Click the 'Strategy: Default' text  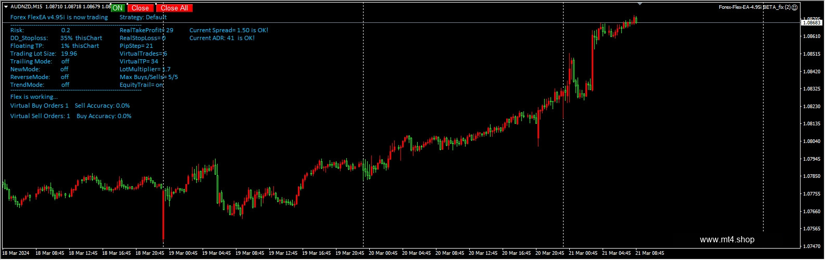click(x=143, y=17)
